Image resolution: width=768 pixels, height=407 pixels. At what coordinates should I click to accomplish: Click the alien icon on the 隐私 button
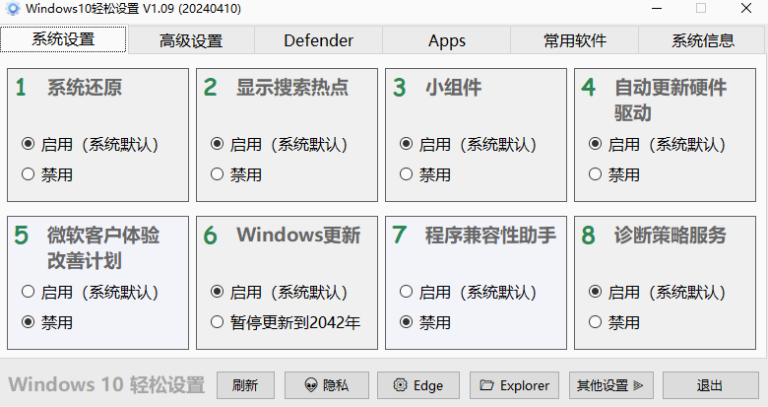coord(311,385)
